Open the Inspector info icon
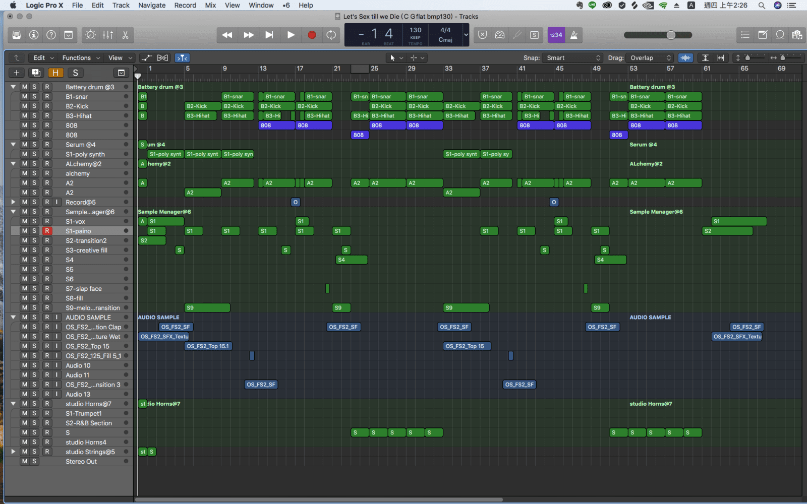 tap(34, 35)
